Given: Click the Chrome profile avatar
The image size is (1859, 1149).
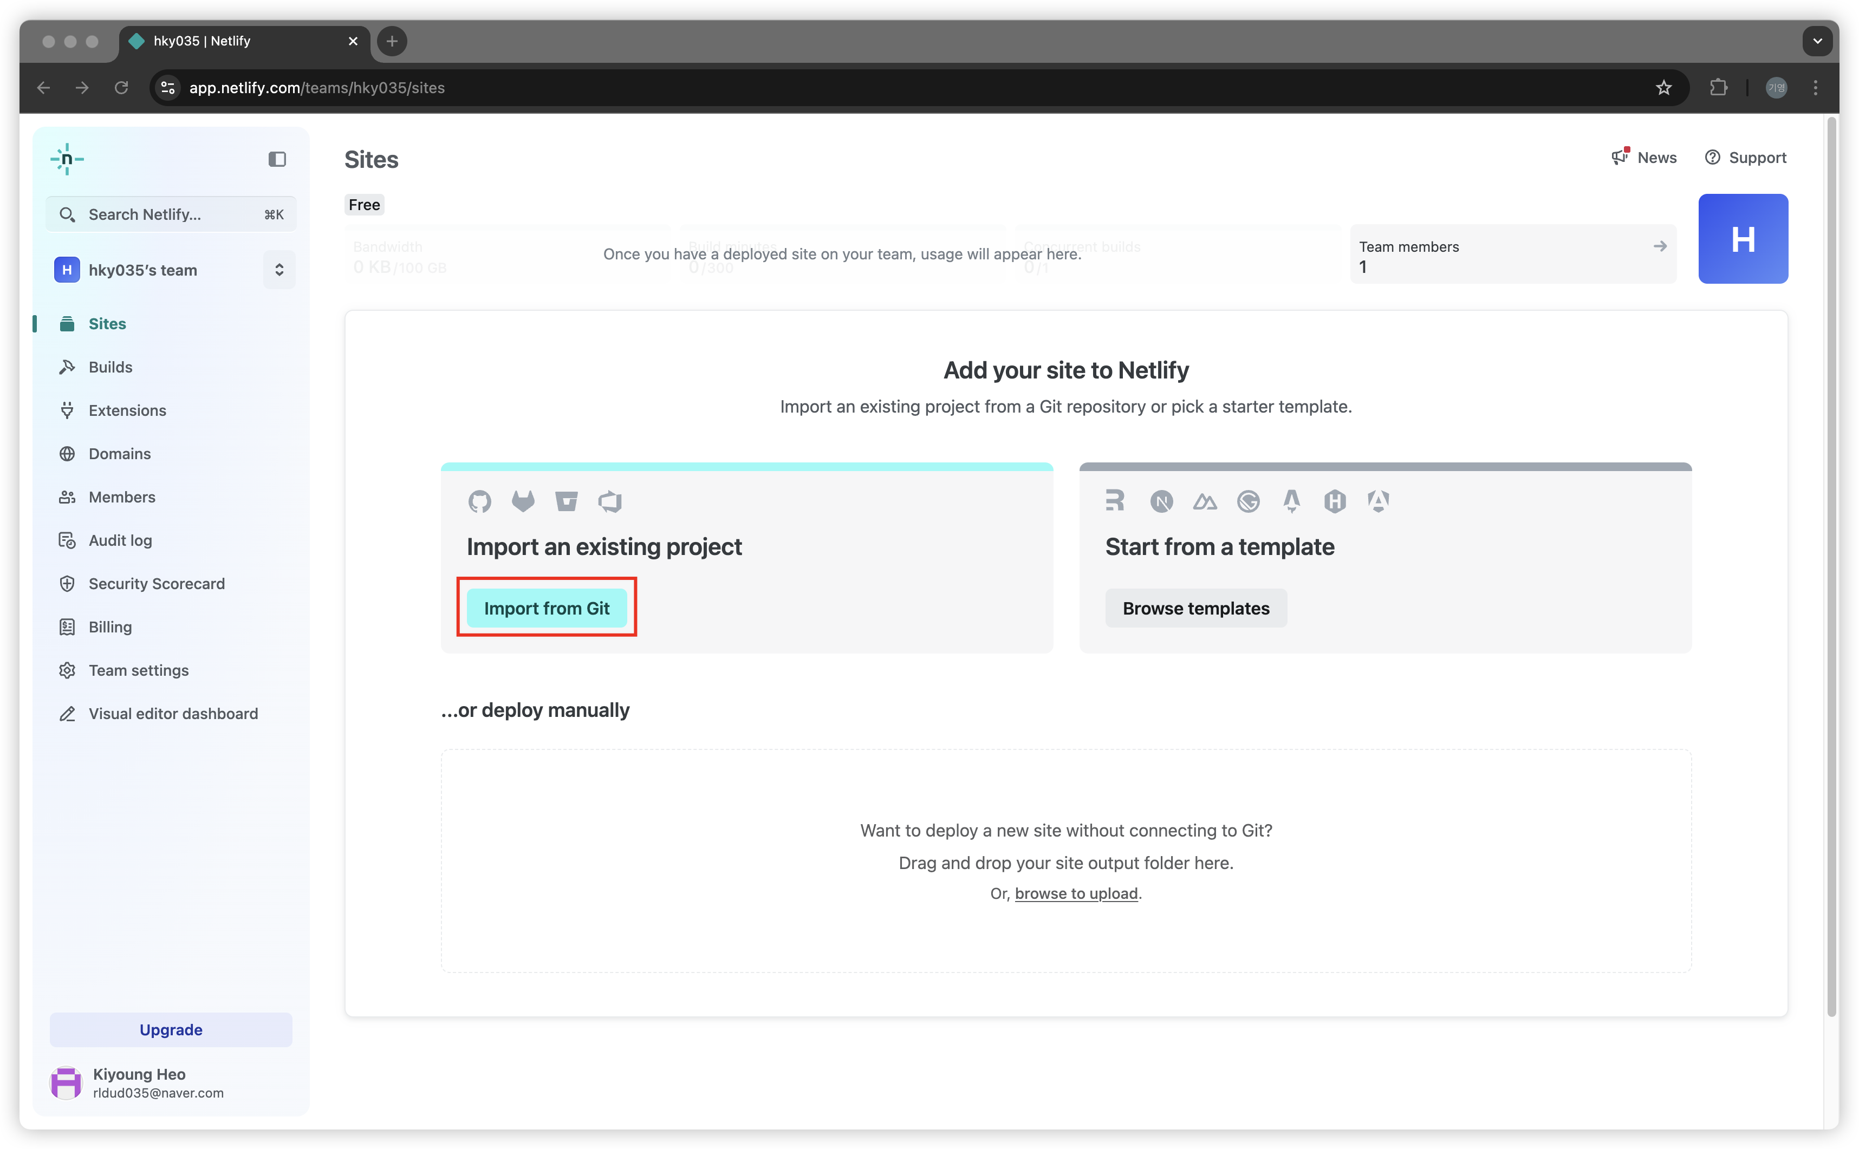Looking at the screenshot, I should coord(1776,87).
